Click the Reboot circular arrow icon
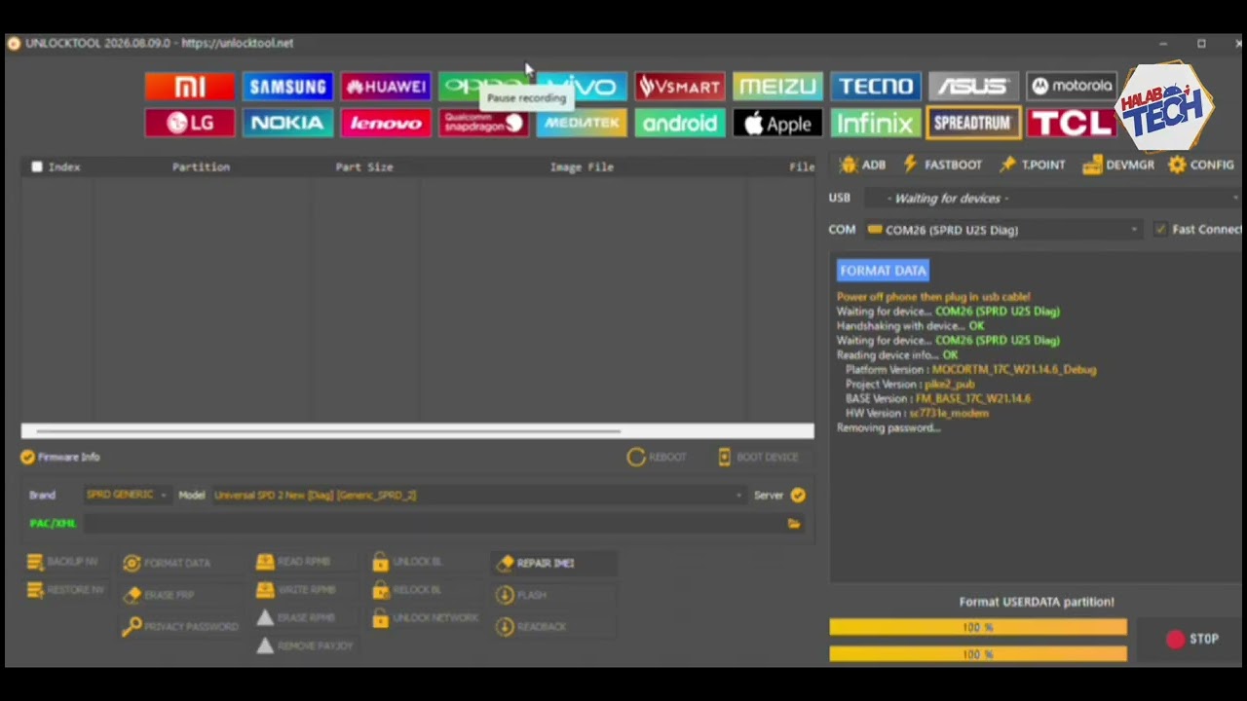This screenshot has width=1247, height=701. click(x=636, y=457)
